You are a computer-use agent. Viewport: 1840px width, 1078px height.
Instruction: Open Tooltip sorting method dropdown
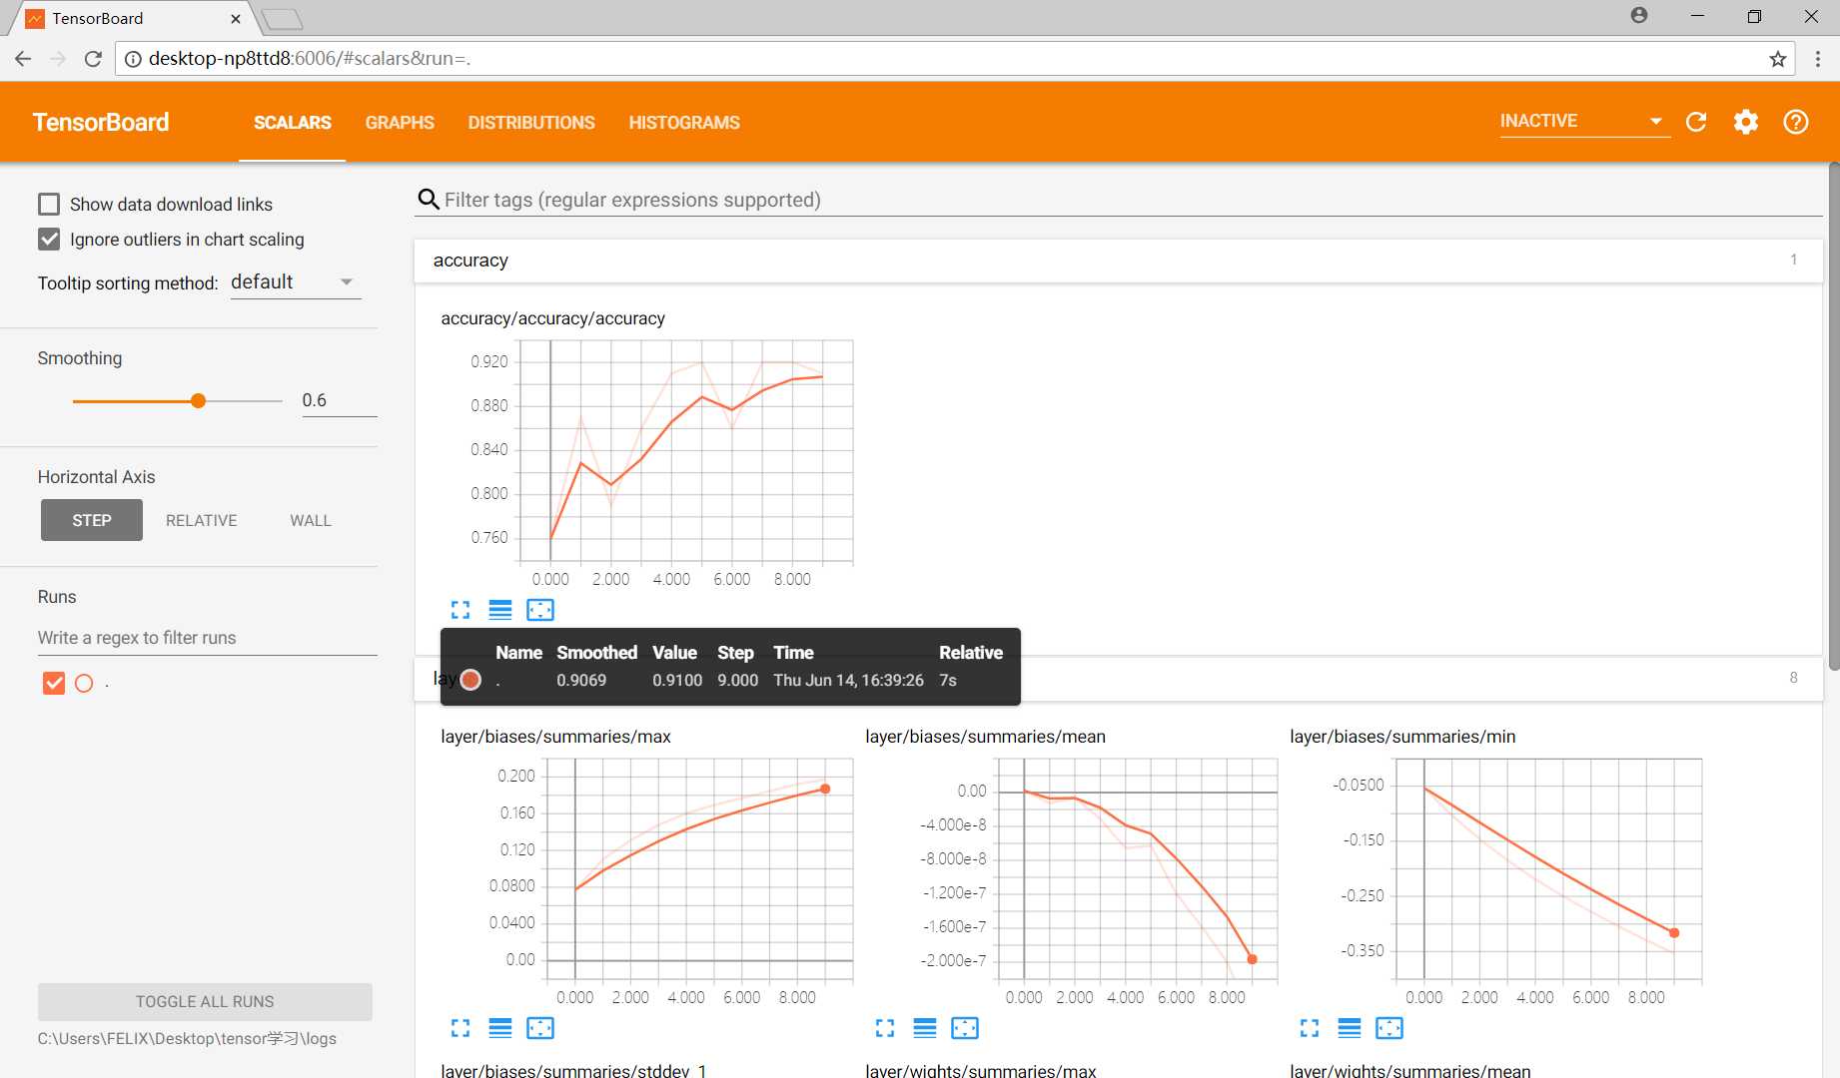click(295, 282)
